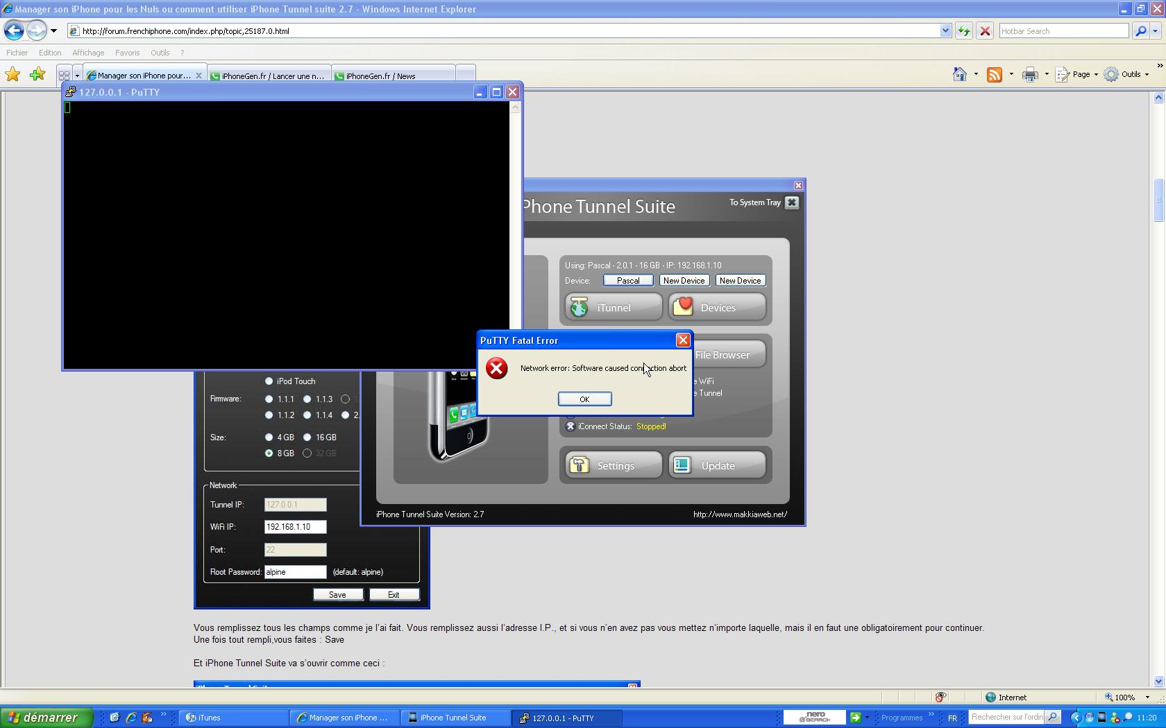Select firmware 1.1.1 radio button

[x=269, y=399]
